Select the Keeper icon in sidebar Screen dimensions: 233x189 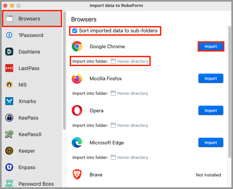coord(9,151)
